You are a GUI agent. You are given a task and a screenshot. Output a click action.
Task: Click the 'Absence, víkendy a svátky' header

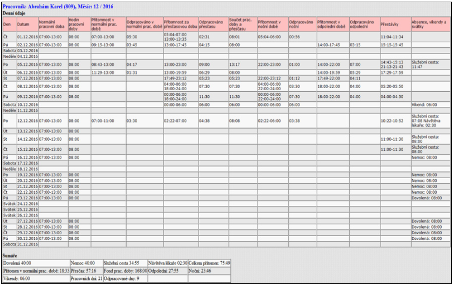[x=431, y=24]
